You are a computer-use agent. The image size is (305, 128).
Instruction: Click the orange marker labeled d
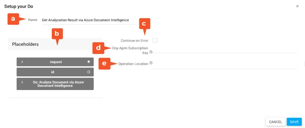[98, 48]
